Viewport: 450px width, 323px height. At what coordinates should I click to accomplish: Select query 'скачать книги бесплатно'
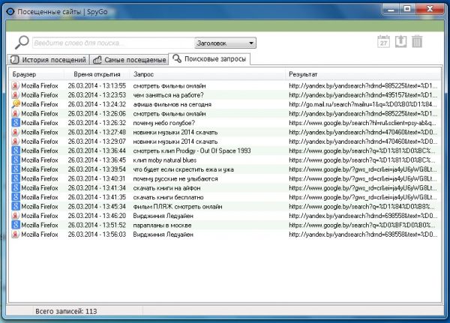[169, 197]
